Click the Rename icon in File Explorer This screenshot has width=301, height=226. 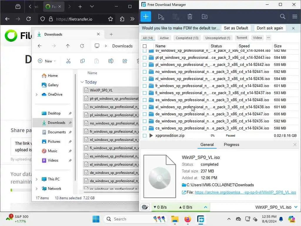click(x=111, y=61)
